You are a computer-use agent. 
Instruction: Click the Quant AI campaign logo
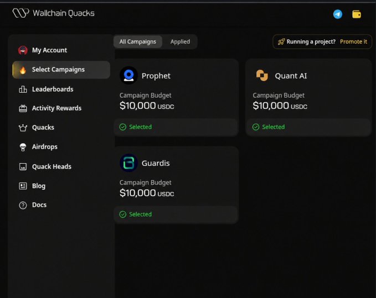pos(262,75)
